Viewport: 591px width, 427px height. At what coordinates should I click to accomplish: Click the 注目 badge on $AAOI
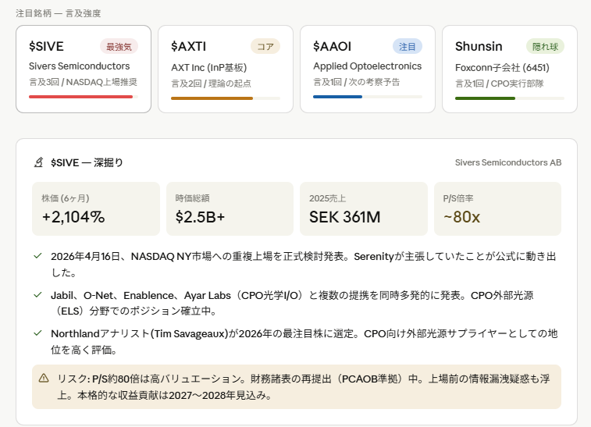click(408, 47)
